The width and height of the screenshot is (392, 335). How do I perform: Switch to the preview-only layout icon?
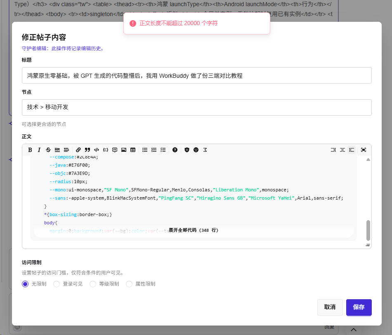(352, 150)
